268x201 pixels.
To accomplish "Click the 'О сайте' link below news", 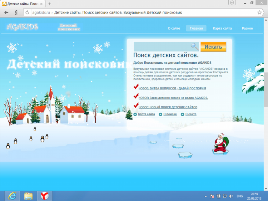I will point(191,114).
